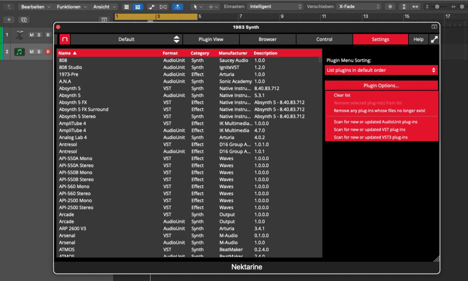This screenshot has height=281, width=468.
Task: Switch to the Browser tab
Action: [x=267, y=39]
